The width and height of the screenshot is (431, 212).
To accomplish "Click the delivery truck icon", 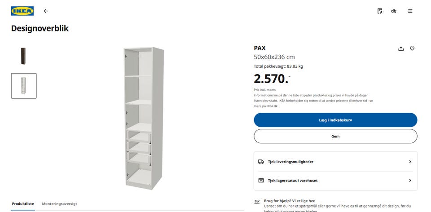I will click(261, 162).
